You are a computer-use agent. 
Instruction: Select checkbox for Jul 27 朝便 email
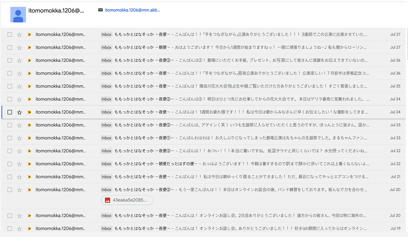click(x=10, y=48)
